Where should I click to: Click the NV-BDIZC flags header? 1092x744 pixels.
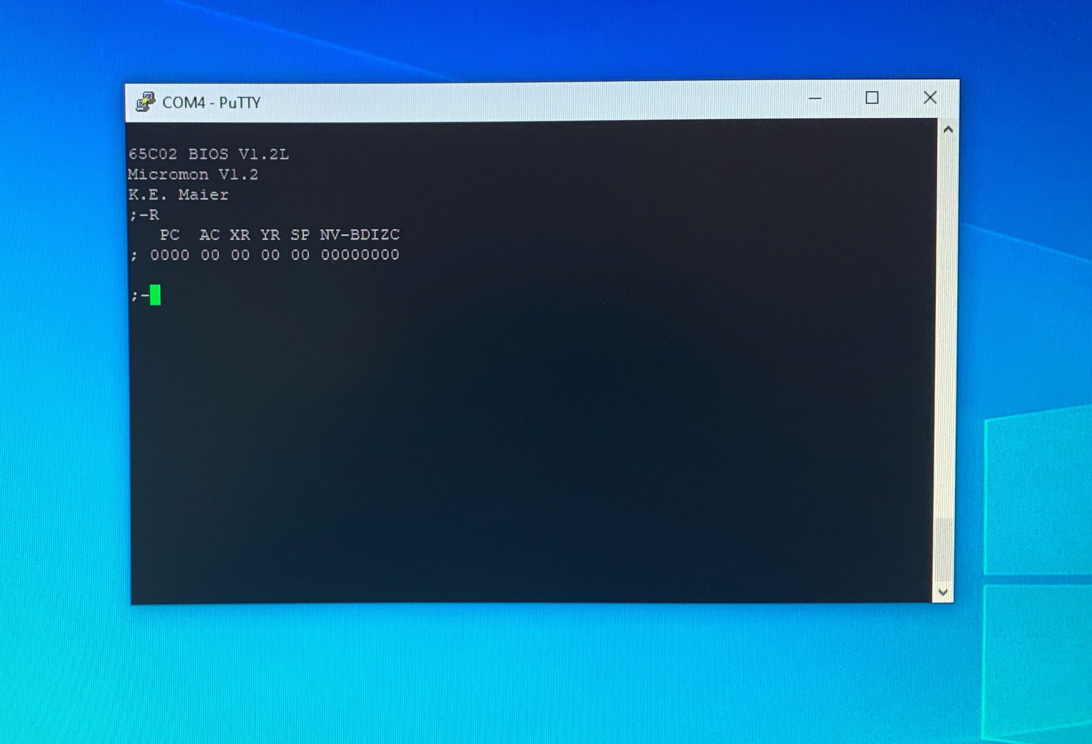point(360,234)
